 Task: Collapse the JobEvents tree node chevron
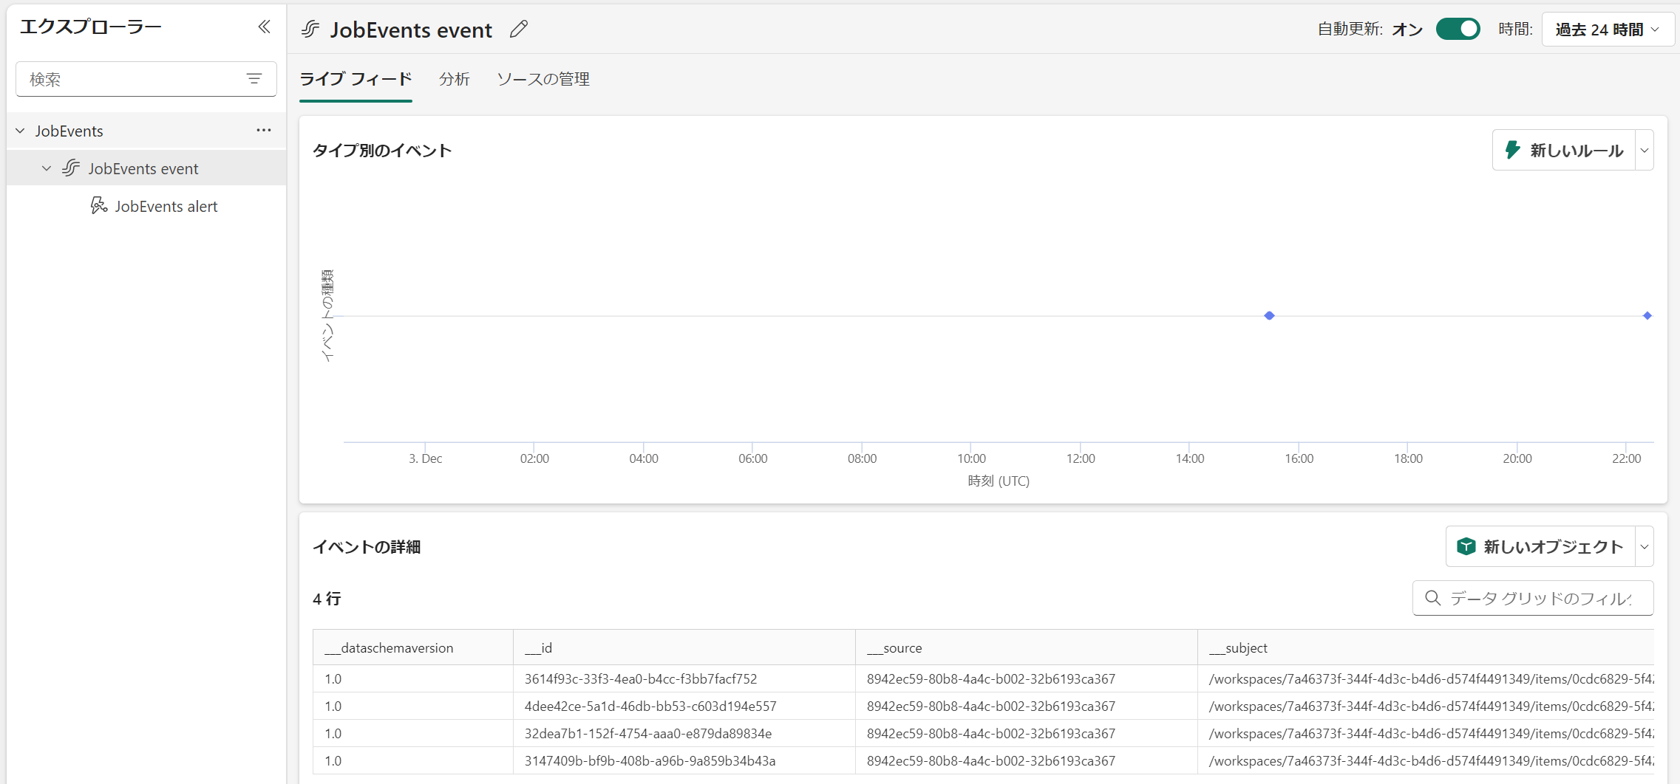[x=21, y=131]
